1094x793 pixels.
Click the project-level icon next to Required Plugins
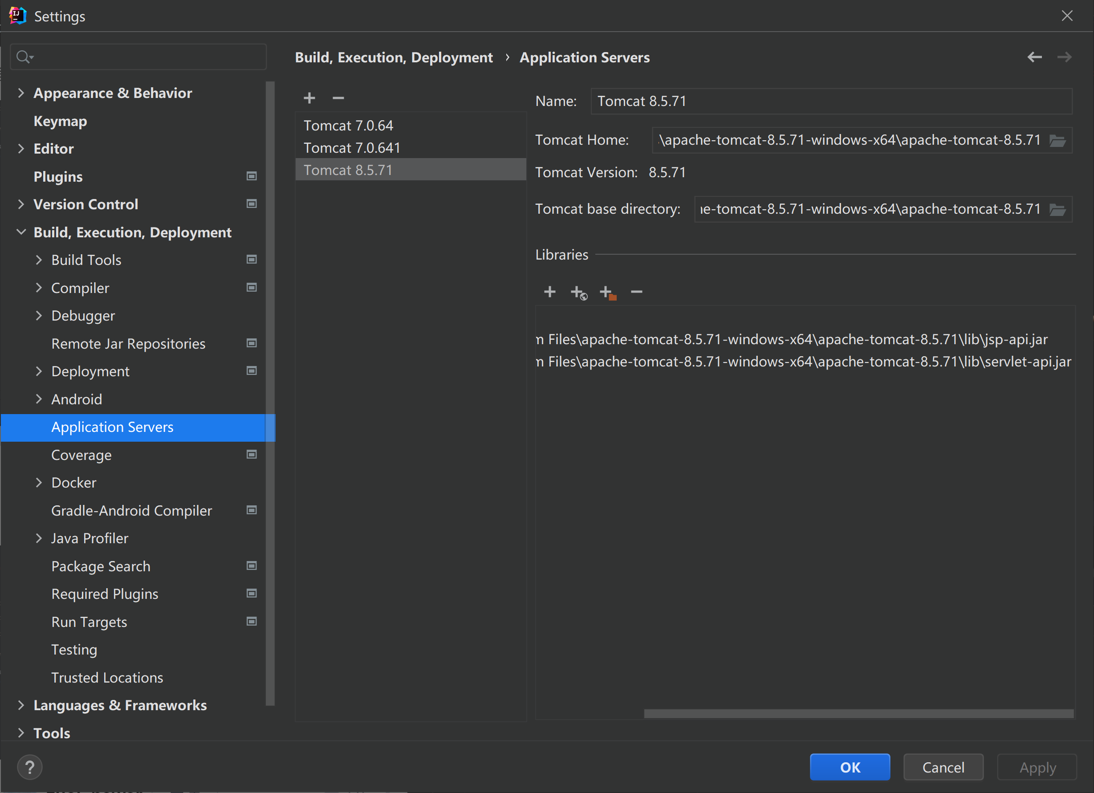click(251, 593)
